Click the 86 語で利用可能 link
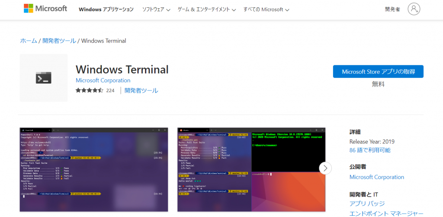The height and width of the screenshot is (217, 443). [369, 150]
